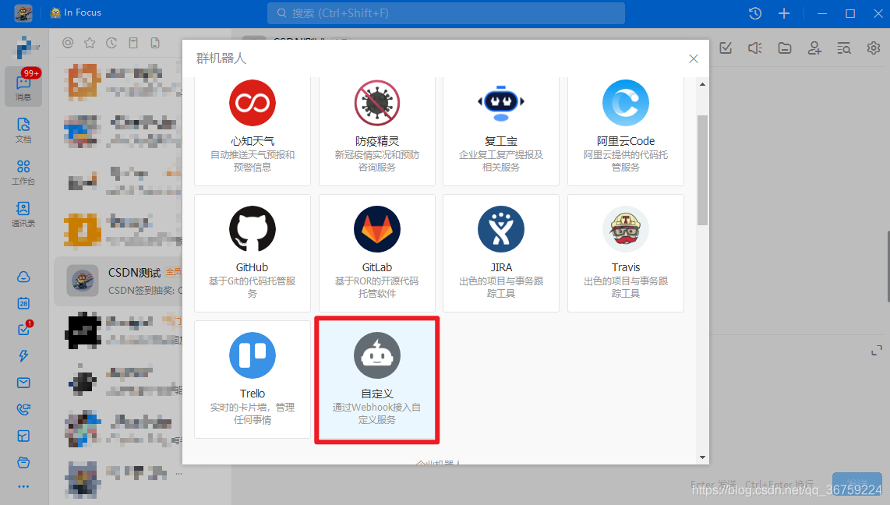Open the calendar icon in sidebar
Viewport: 890px width, 505px height.
(x=23, y=303)
